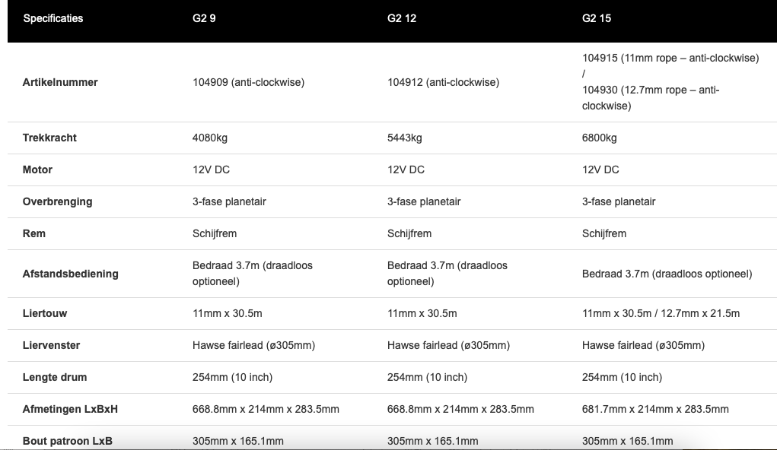Click the Artikelnummer row label
777x450 pixels.
pyautogui.click(x=60, y=82)
